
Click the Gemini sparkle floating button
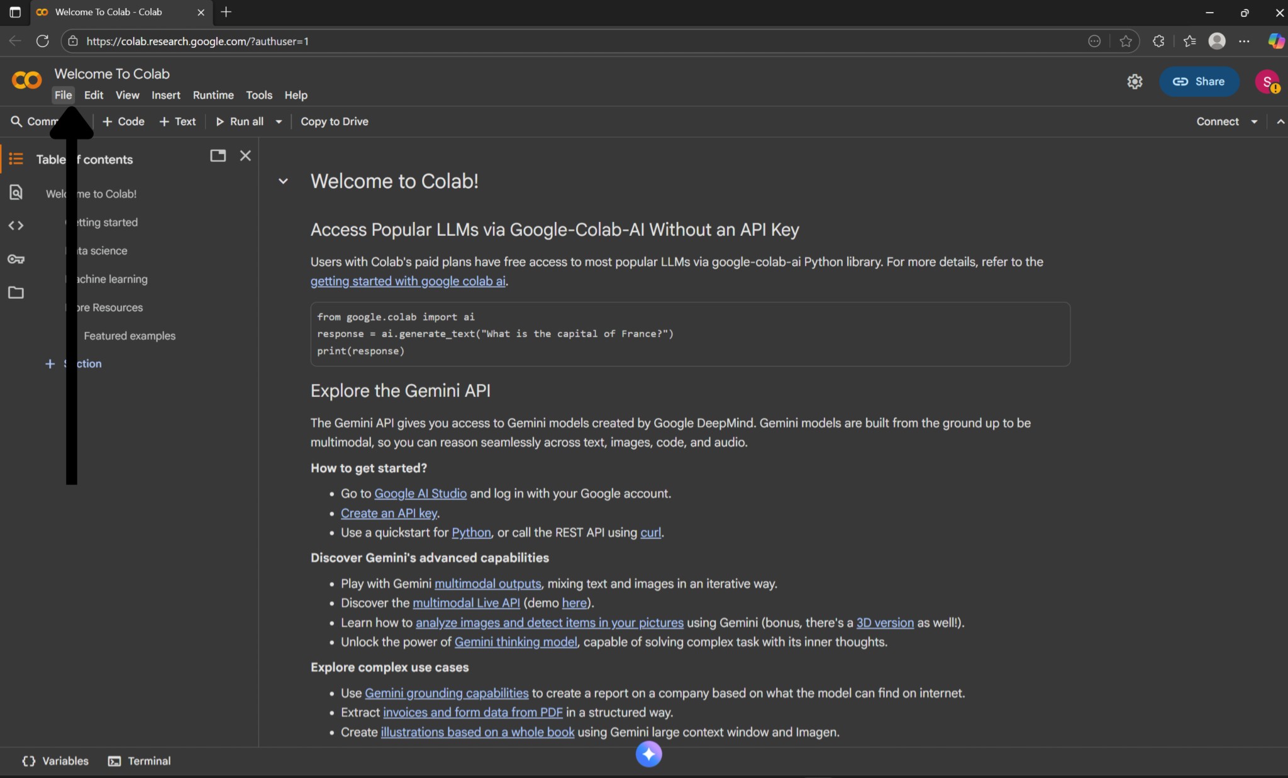click(648, 753)
